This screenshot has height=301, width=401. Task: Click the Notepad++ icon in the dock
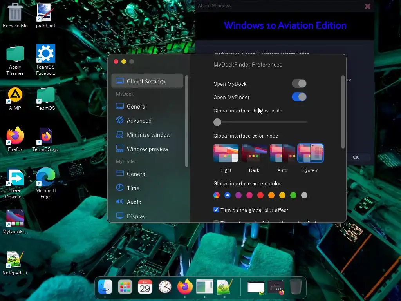pyautogui.click(x=225, y=286)
